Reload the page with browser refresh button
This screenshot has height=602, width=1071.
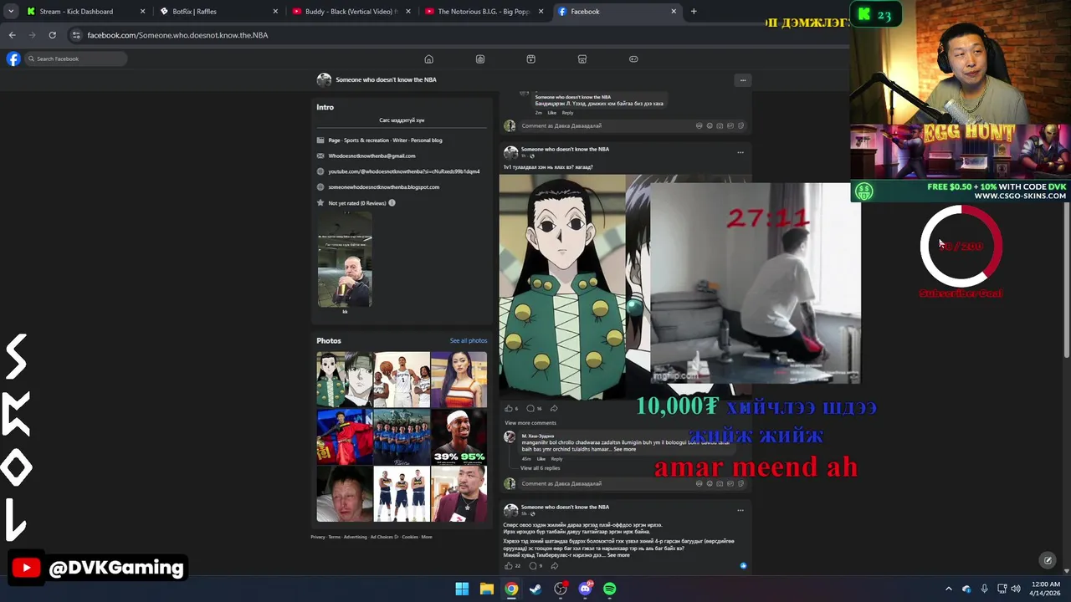click(x=52, y=35)
